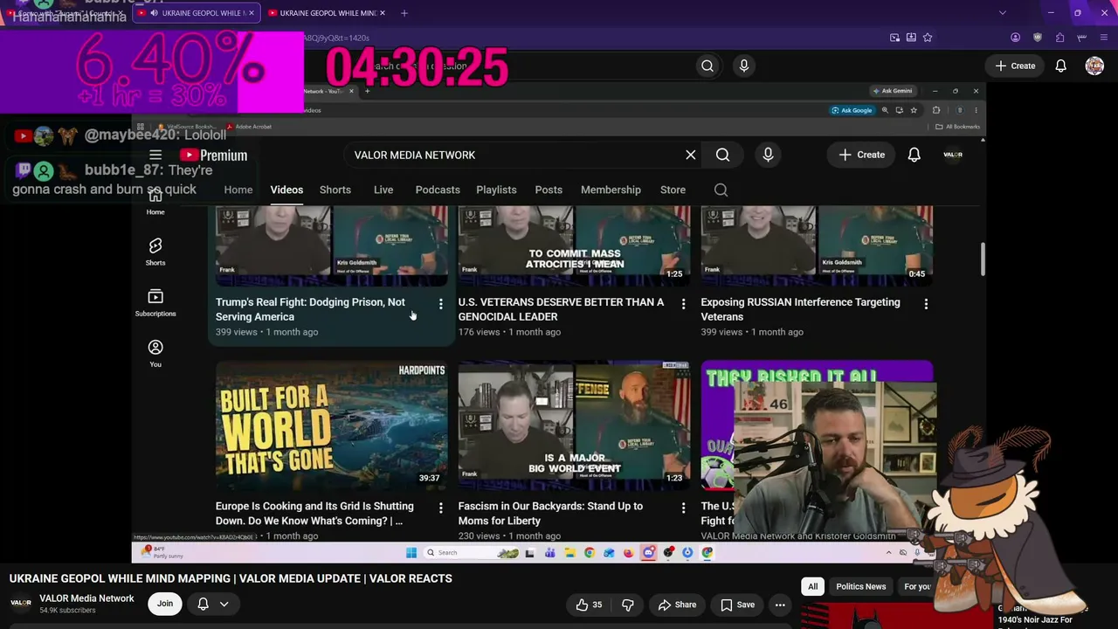Click the outer YouTube Create button
Image resolution: width=1118 pixels, height=629 pixels.
[x=1015, y=66]
